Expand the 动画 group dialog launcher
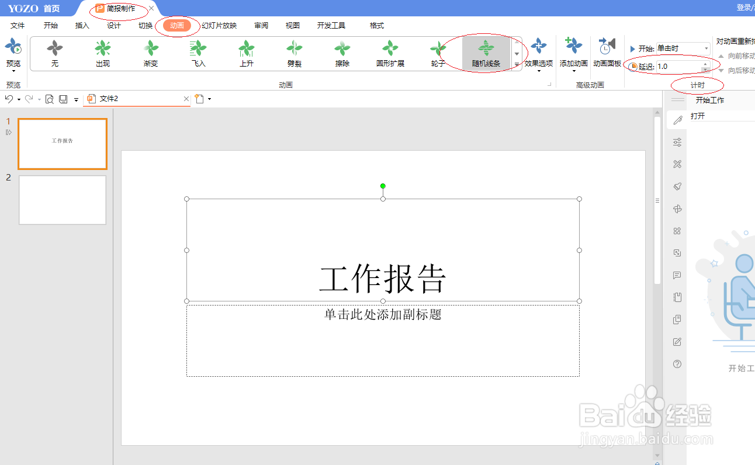Viewport: 755px width, 465px height. pos(549,85)
